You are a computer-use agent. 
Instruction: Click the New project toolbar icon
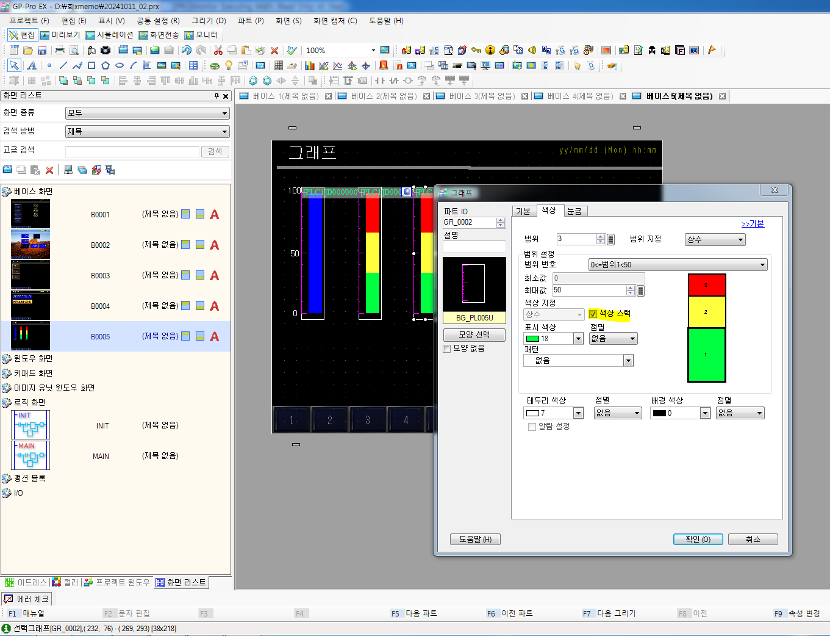[14, 50]
